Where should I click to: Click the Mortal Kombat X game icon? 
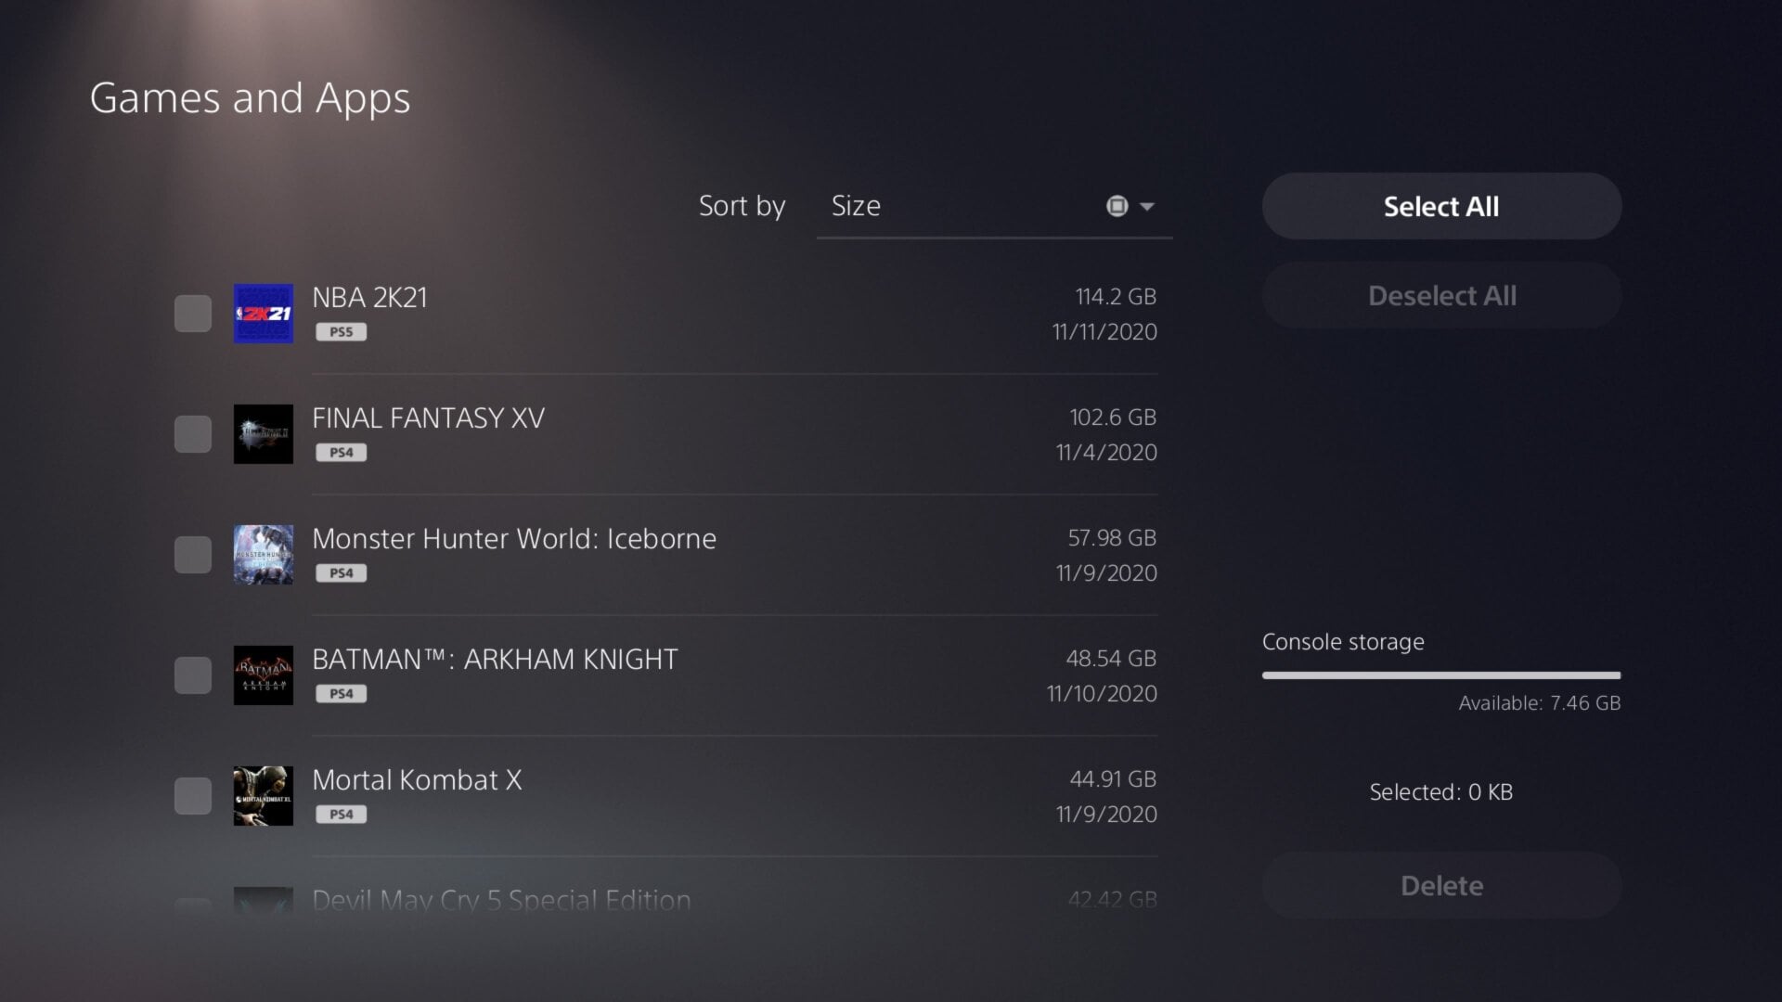(263, 796)
